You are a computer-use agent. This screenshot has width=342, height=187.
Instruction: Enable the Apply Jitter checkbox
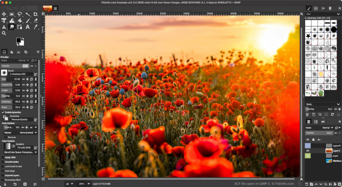pyautogui.click(x=2, y=157)
